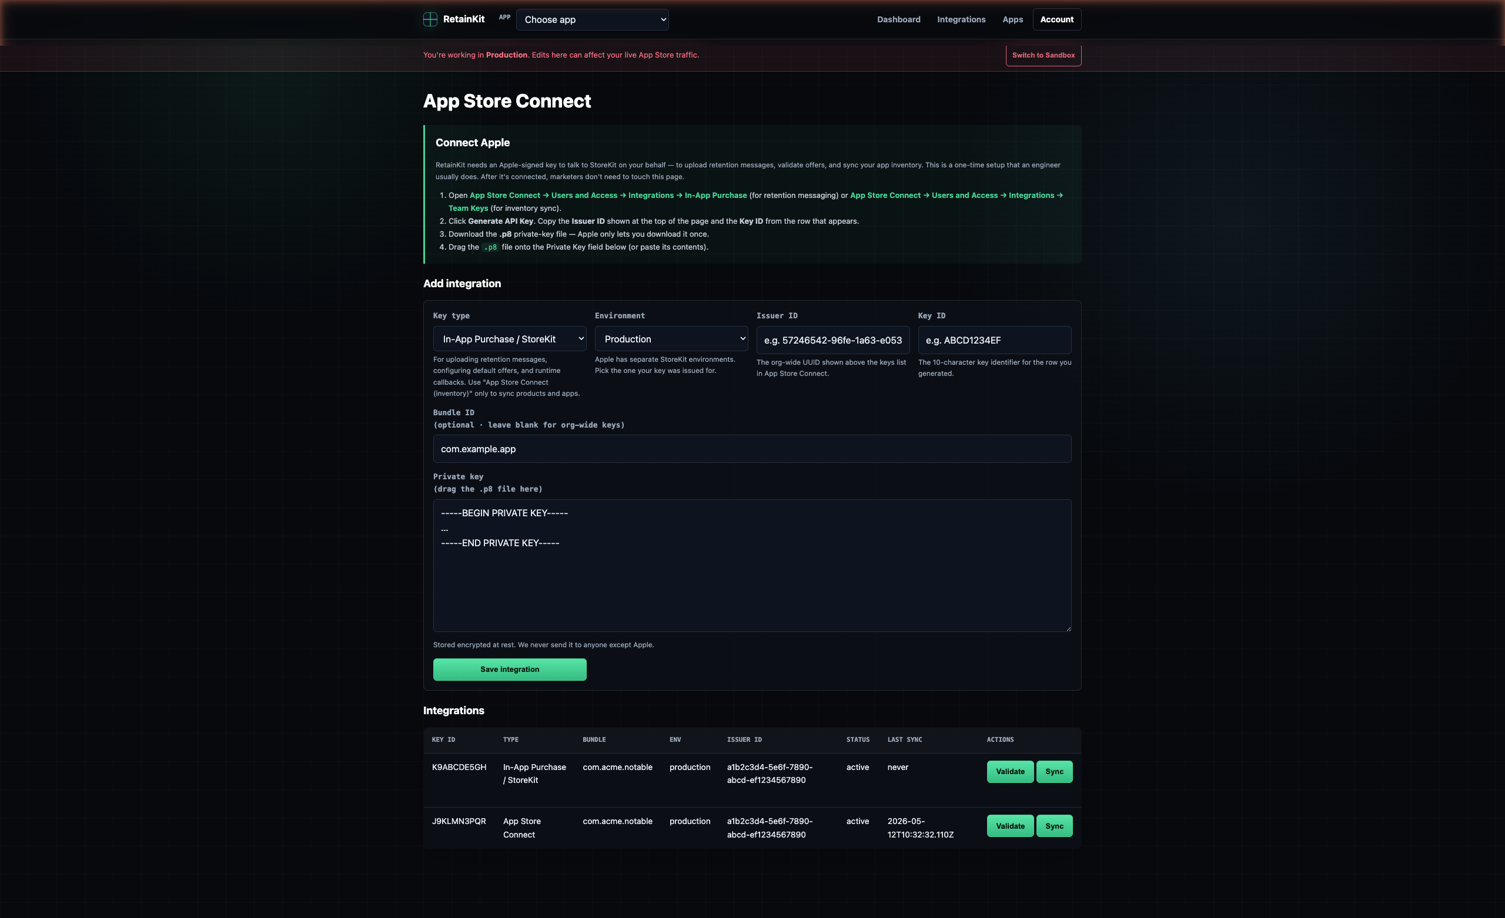Expand the Key type dropdown
This screenshot has width=1505, height=918.
pyautogui.click(x=509, y=339)
